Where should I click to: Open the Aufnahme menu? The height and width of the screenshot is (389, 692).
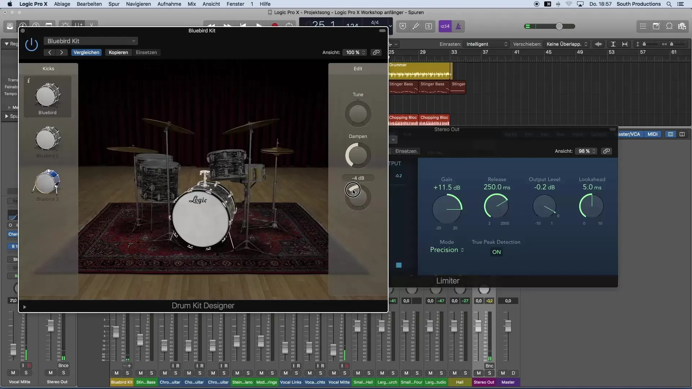[x=169, y=4]
